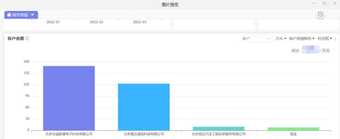Click the 账户余额 panel title
Image resolution: width=340 pixels, height=139 pixels.
point(16,39)
